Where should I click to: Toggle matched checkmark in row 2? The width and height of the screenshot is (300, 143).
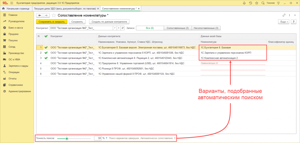tap(46, 53)
